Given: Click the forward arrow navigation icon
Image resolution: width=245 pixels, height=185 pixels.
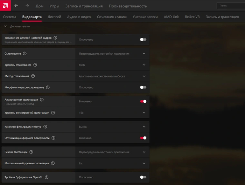Looking at the screenshot, I should coord(27,6).
